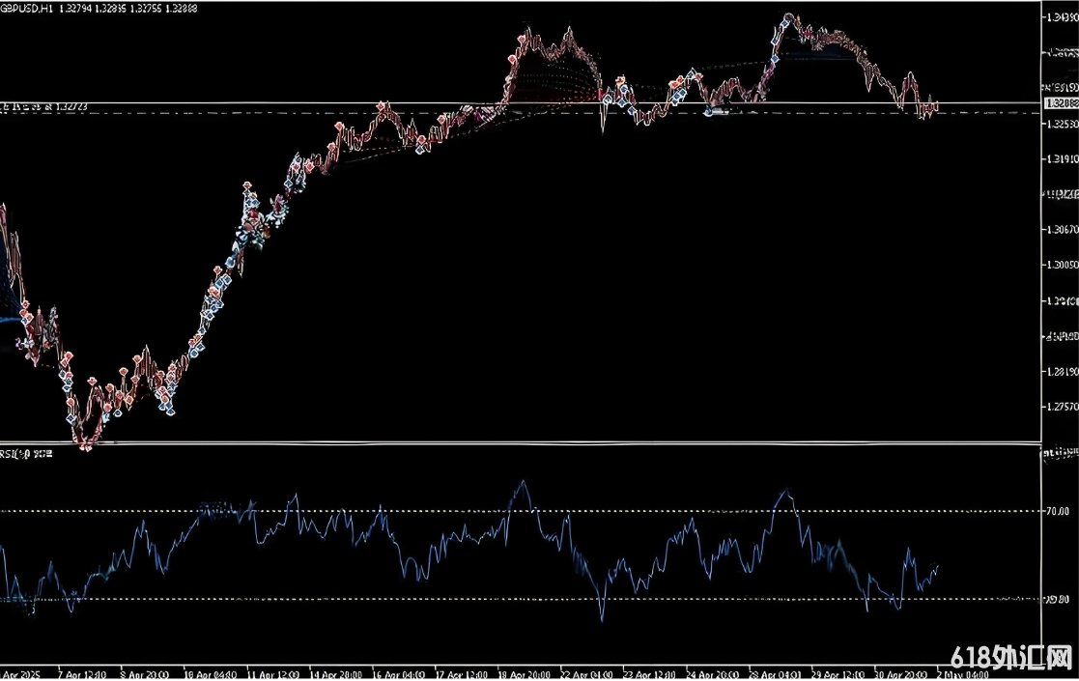Screen dimensions: 1079x681
Task: Click the separator between price chart and RSI
Action: (x=521, y=443)
